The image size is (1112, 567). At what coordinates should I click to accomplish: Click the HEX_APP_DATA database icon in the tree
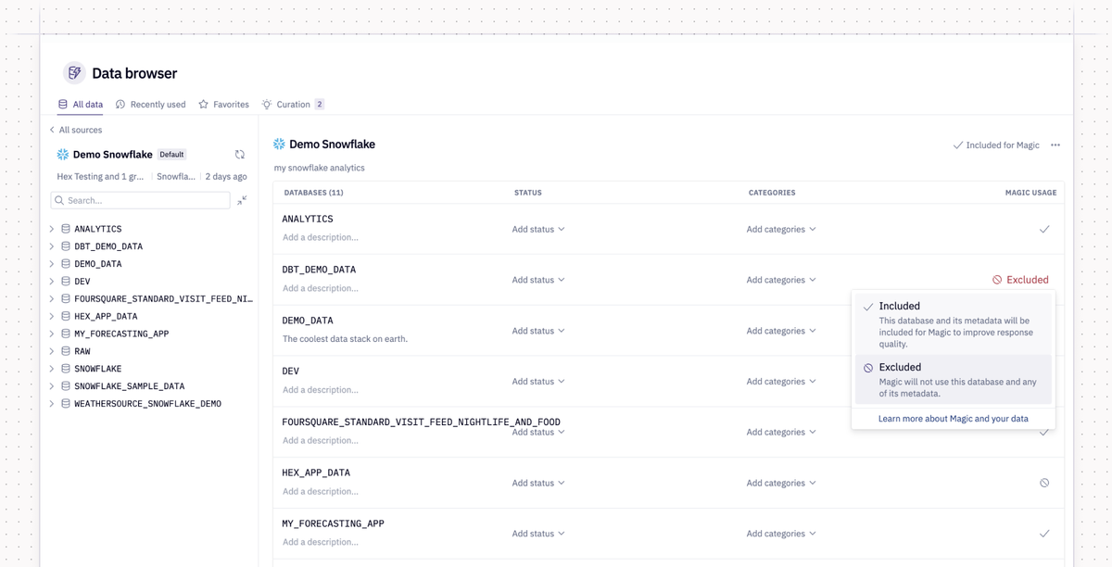click(x=66, y=316)
